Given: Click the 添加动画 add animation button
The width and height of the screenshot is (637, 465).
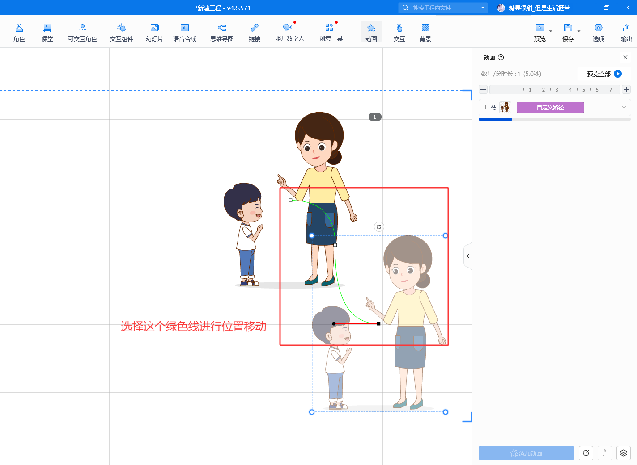Looking at the screenshot, I should (526, 453).
